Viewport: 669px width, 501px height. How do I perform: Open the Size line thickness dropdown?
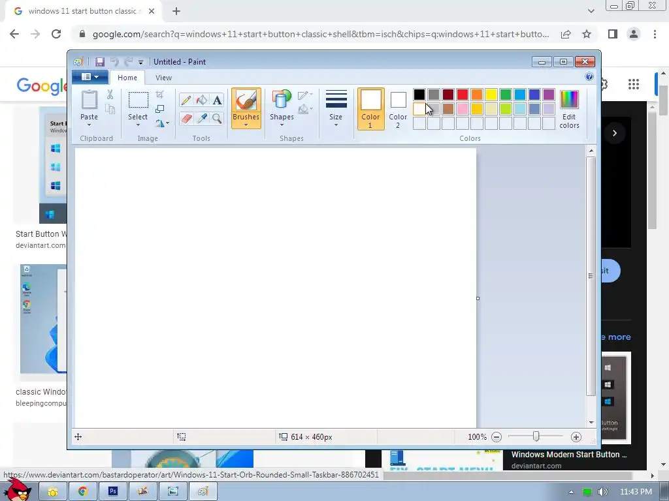(x=336, y=109)
